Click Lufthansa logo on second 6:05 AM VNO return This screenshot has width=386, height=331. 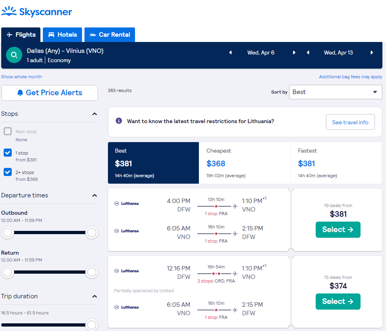[x=127, y=307]
